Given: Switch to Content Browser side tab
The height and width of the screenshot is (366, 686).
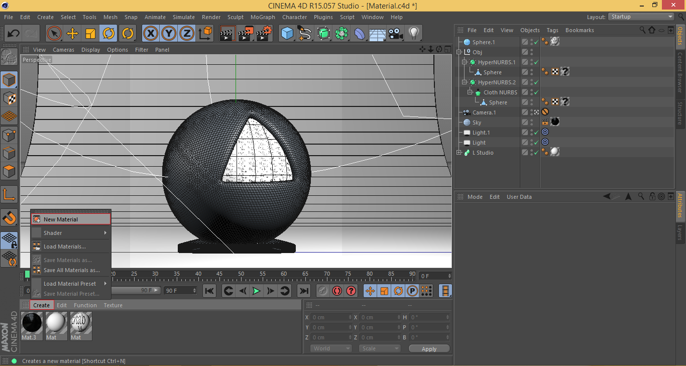Looking at the screenshot, I should (680, 73).
